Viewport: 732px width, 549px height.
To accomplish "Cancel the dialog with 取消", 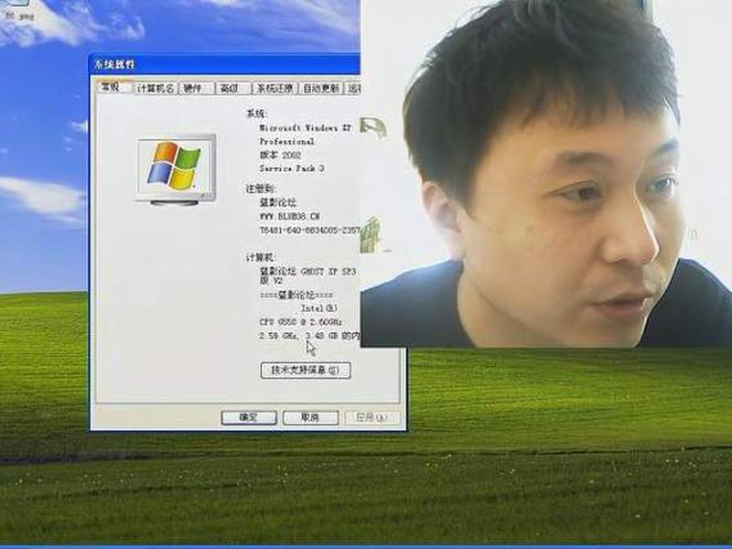I will [x=310, y=417].
